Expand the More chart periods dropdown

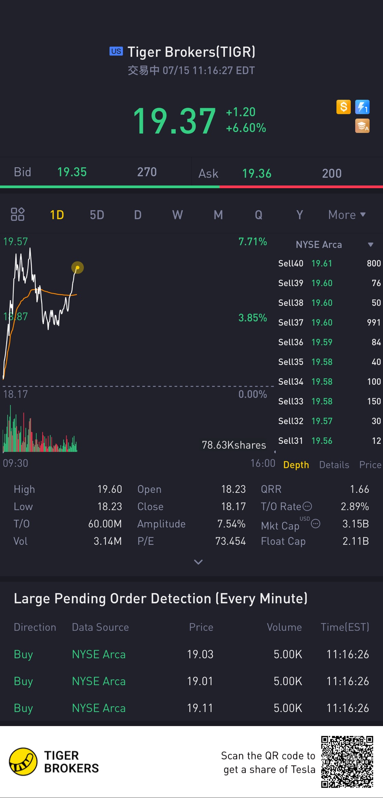click(347, 215)
